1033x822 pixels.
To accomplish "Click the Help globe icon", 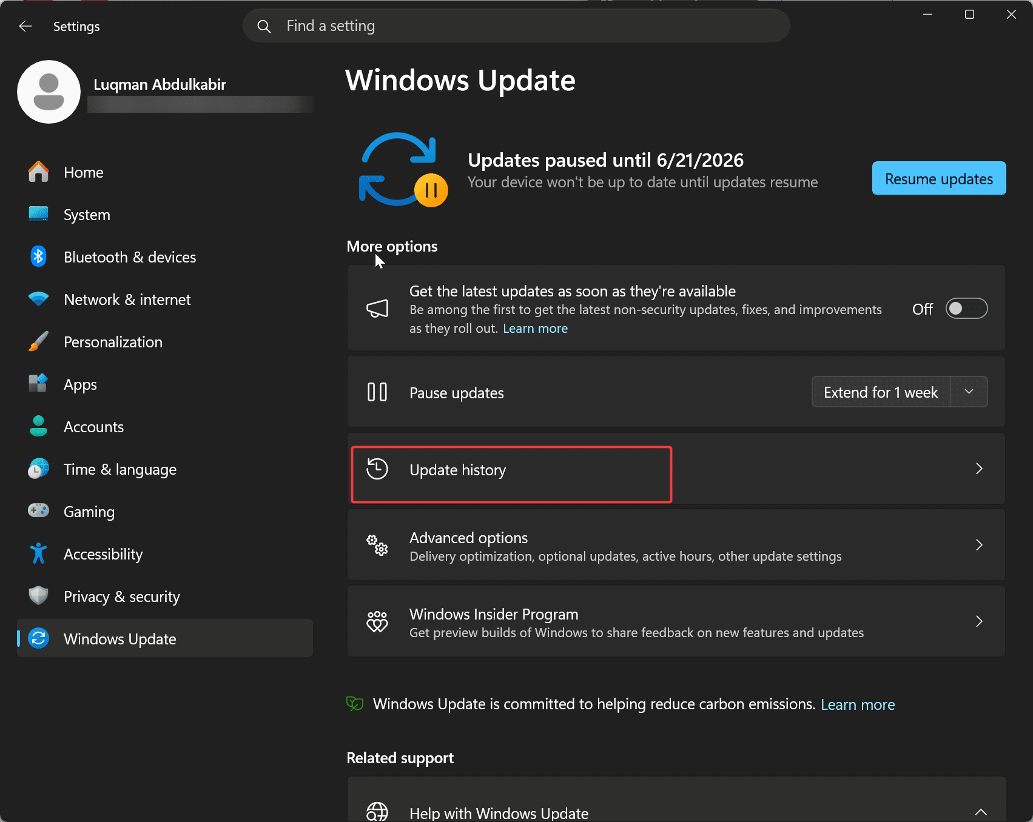I will click(x=377, y=812).
